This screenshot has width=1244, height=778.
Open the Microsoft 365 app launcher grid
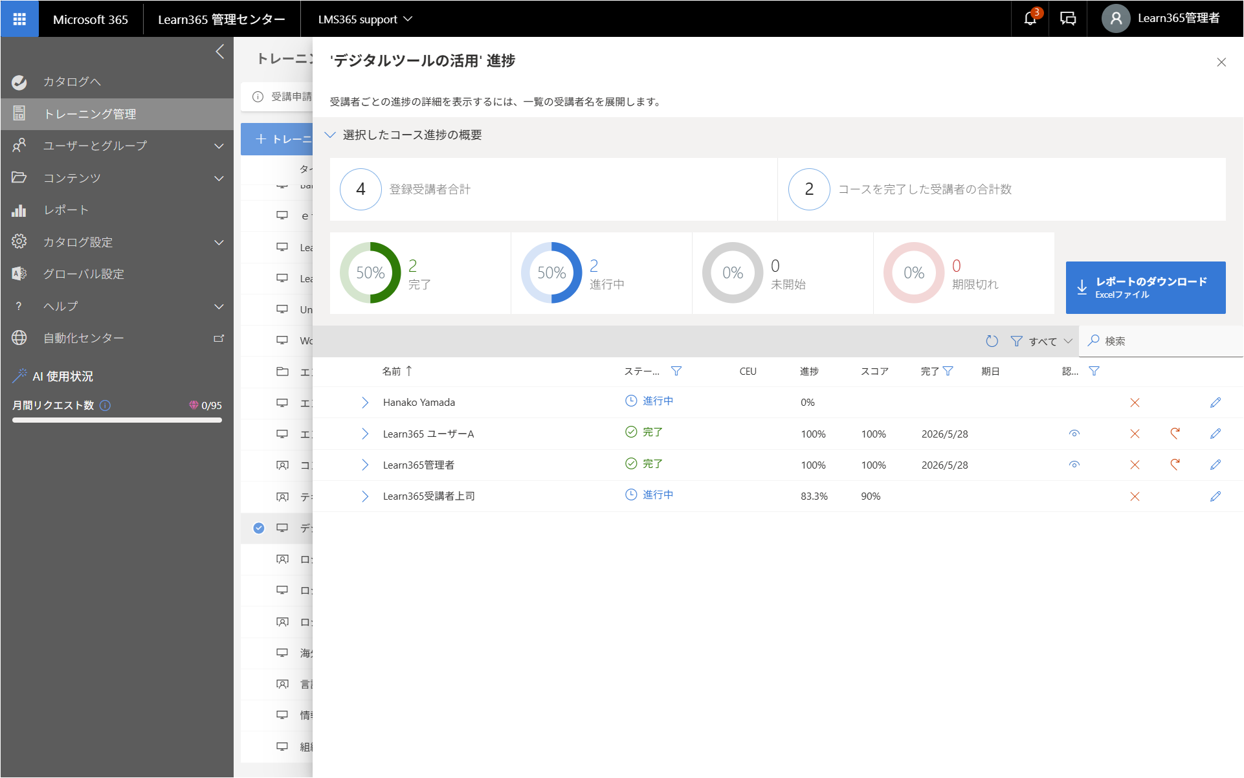pyautogui.click(x=19, y=19)
